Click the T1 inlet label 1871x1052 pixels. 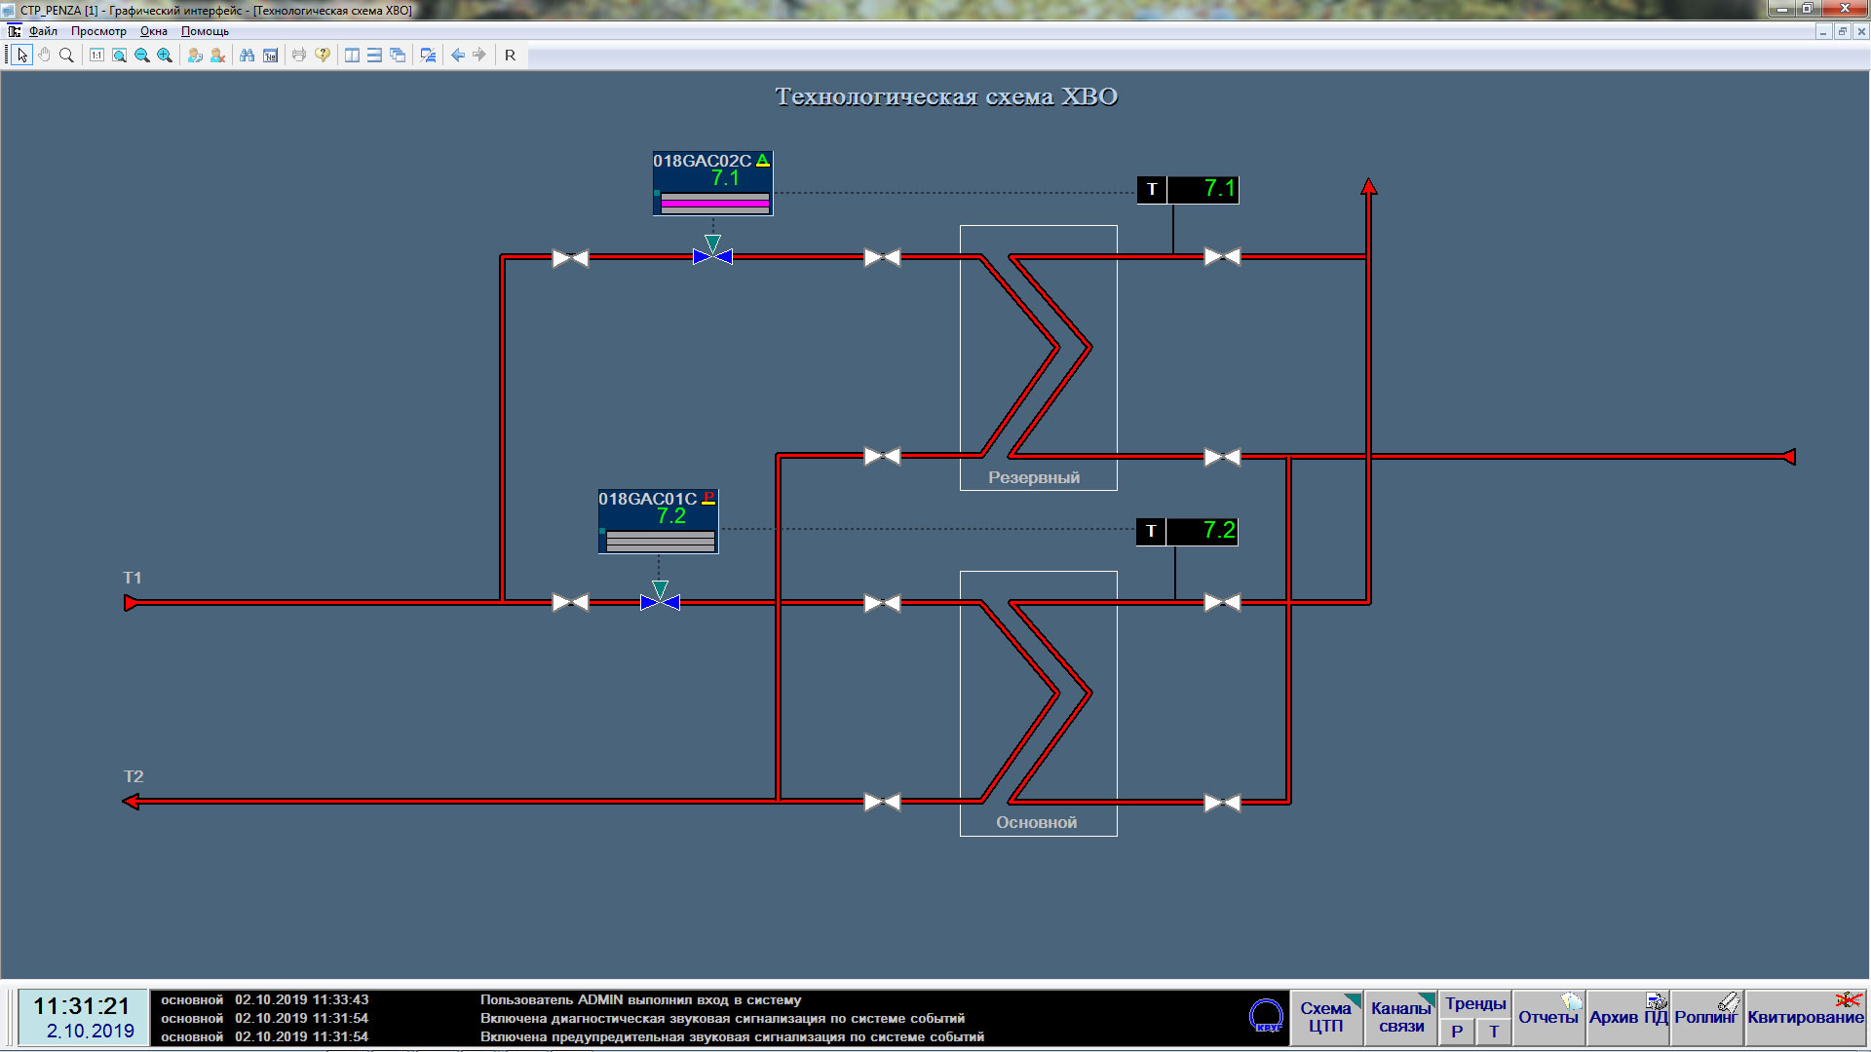click(x=133, y=578)
